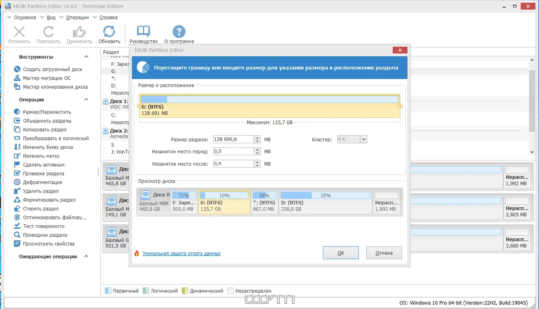Image resolution: width=539 pixels, height=309 pixels.
Task: Increase Незанятое место после value stepper
Action: (x=258, y=162)
